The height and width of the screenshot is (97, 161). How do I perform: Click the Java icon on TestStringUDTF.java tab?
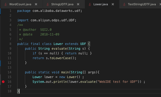124,4
